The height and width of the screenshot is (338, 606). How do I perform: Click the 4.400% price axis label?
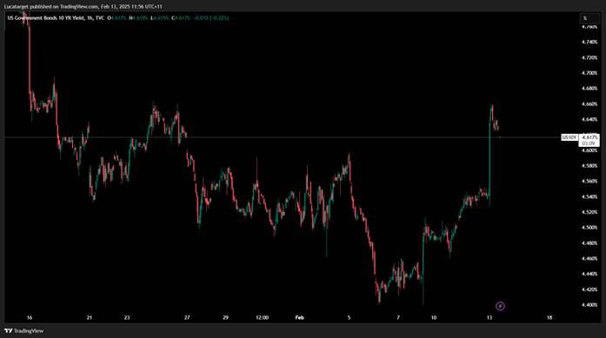point(589,305)
